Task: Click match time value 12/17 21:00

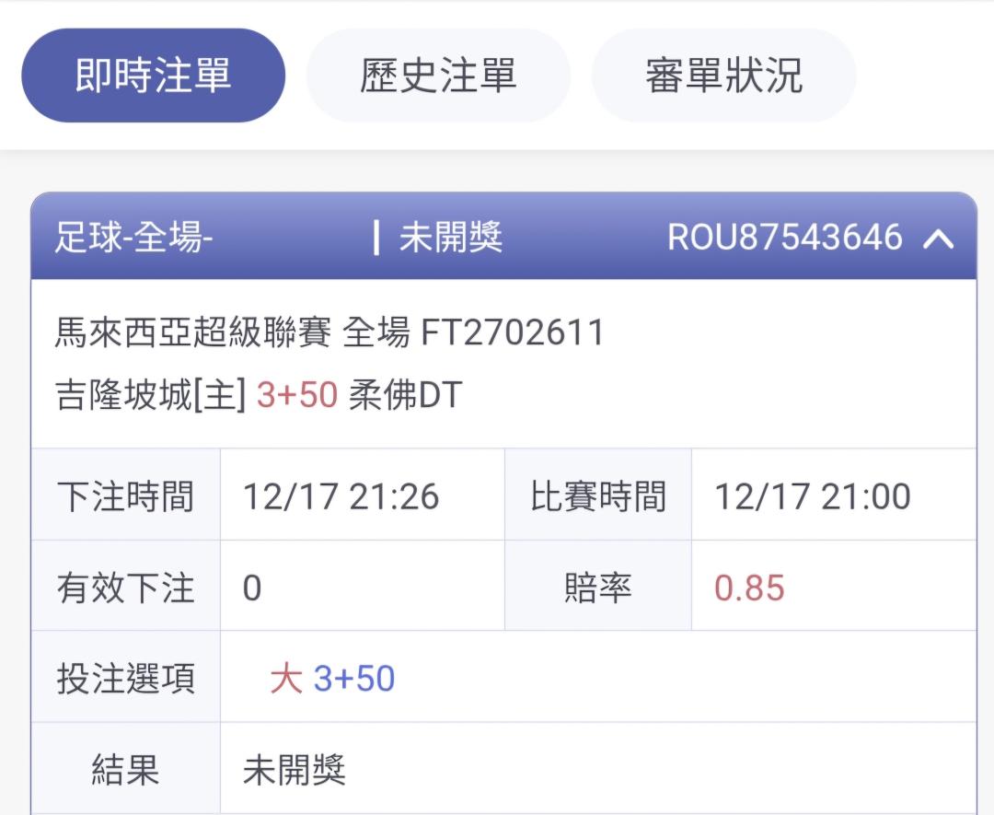Action: click(x=812, y=496)
